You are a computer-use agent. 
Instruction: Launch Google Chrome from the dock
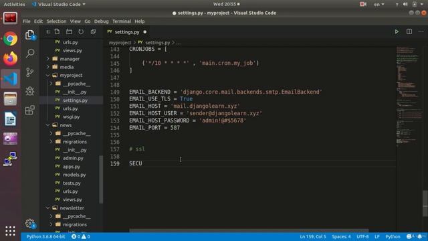tap(11, 39)
